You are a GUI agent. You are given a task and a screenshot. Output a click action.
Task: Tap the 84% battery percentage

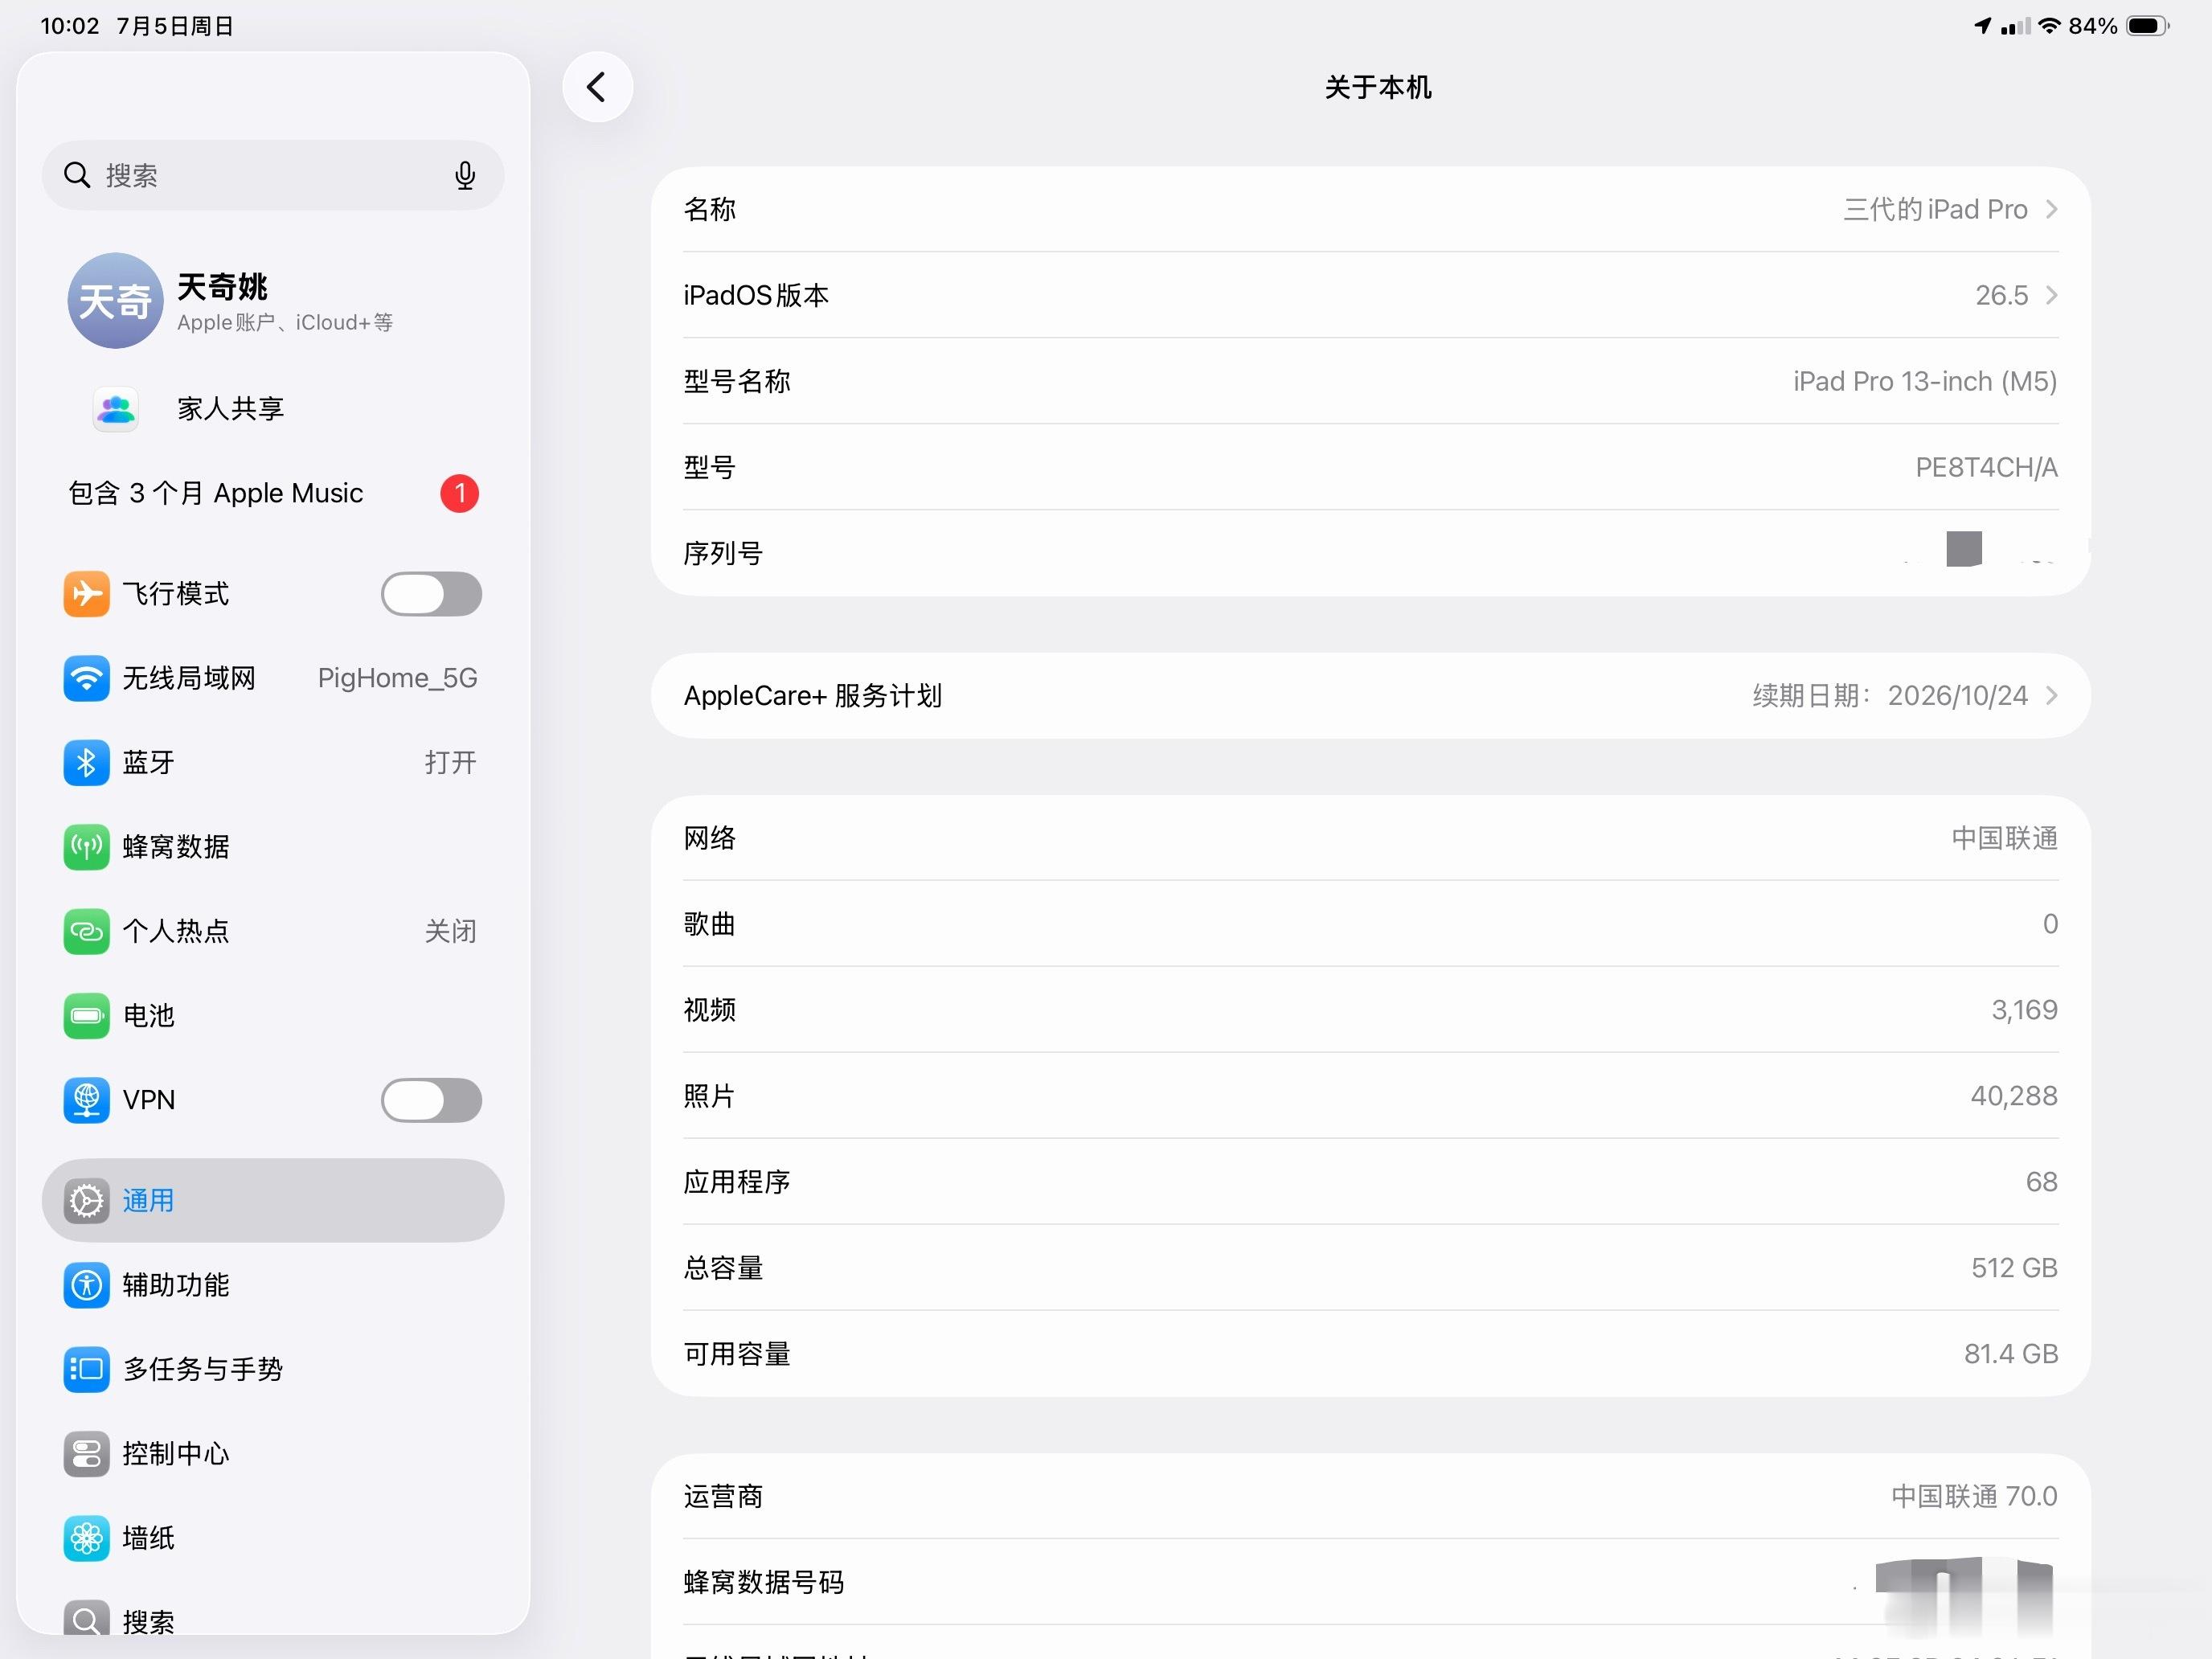[x=2093, y=26]
